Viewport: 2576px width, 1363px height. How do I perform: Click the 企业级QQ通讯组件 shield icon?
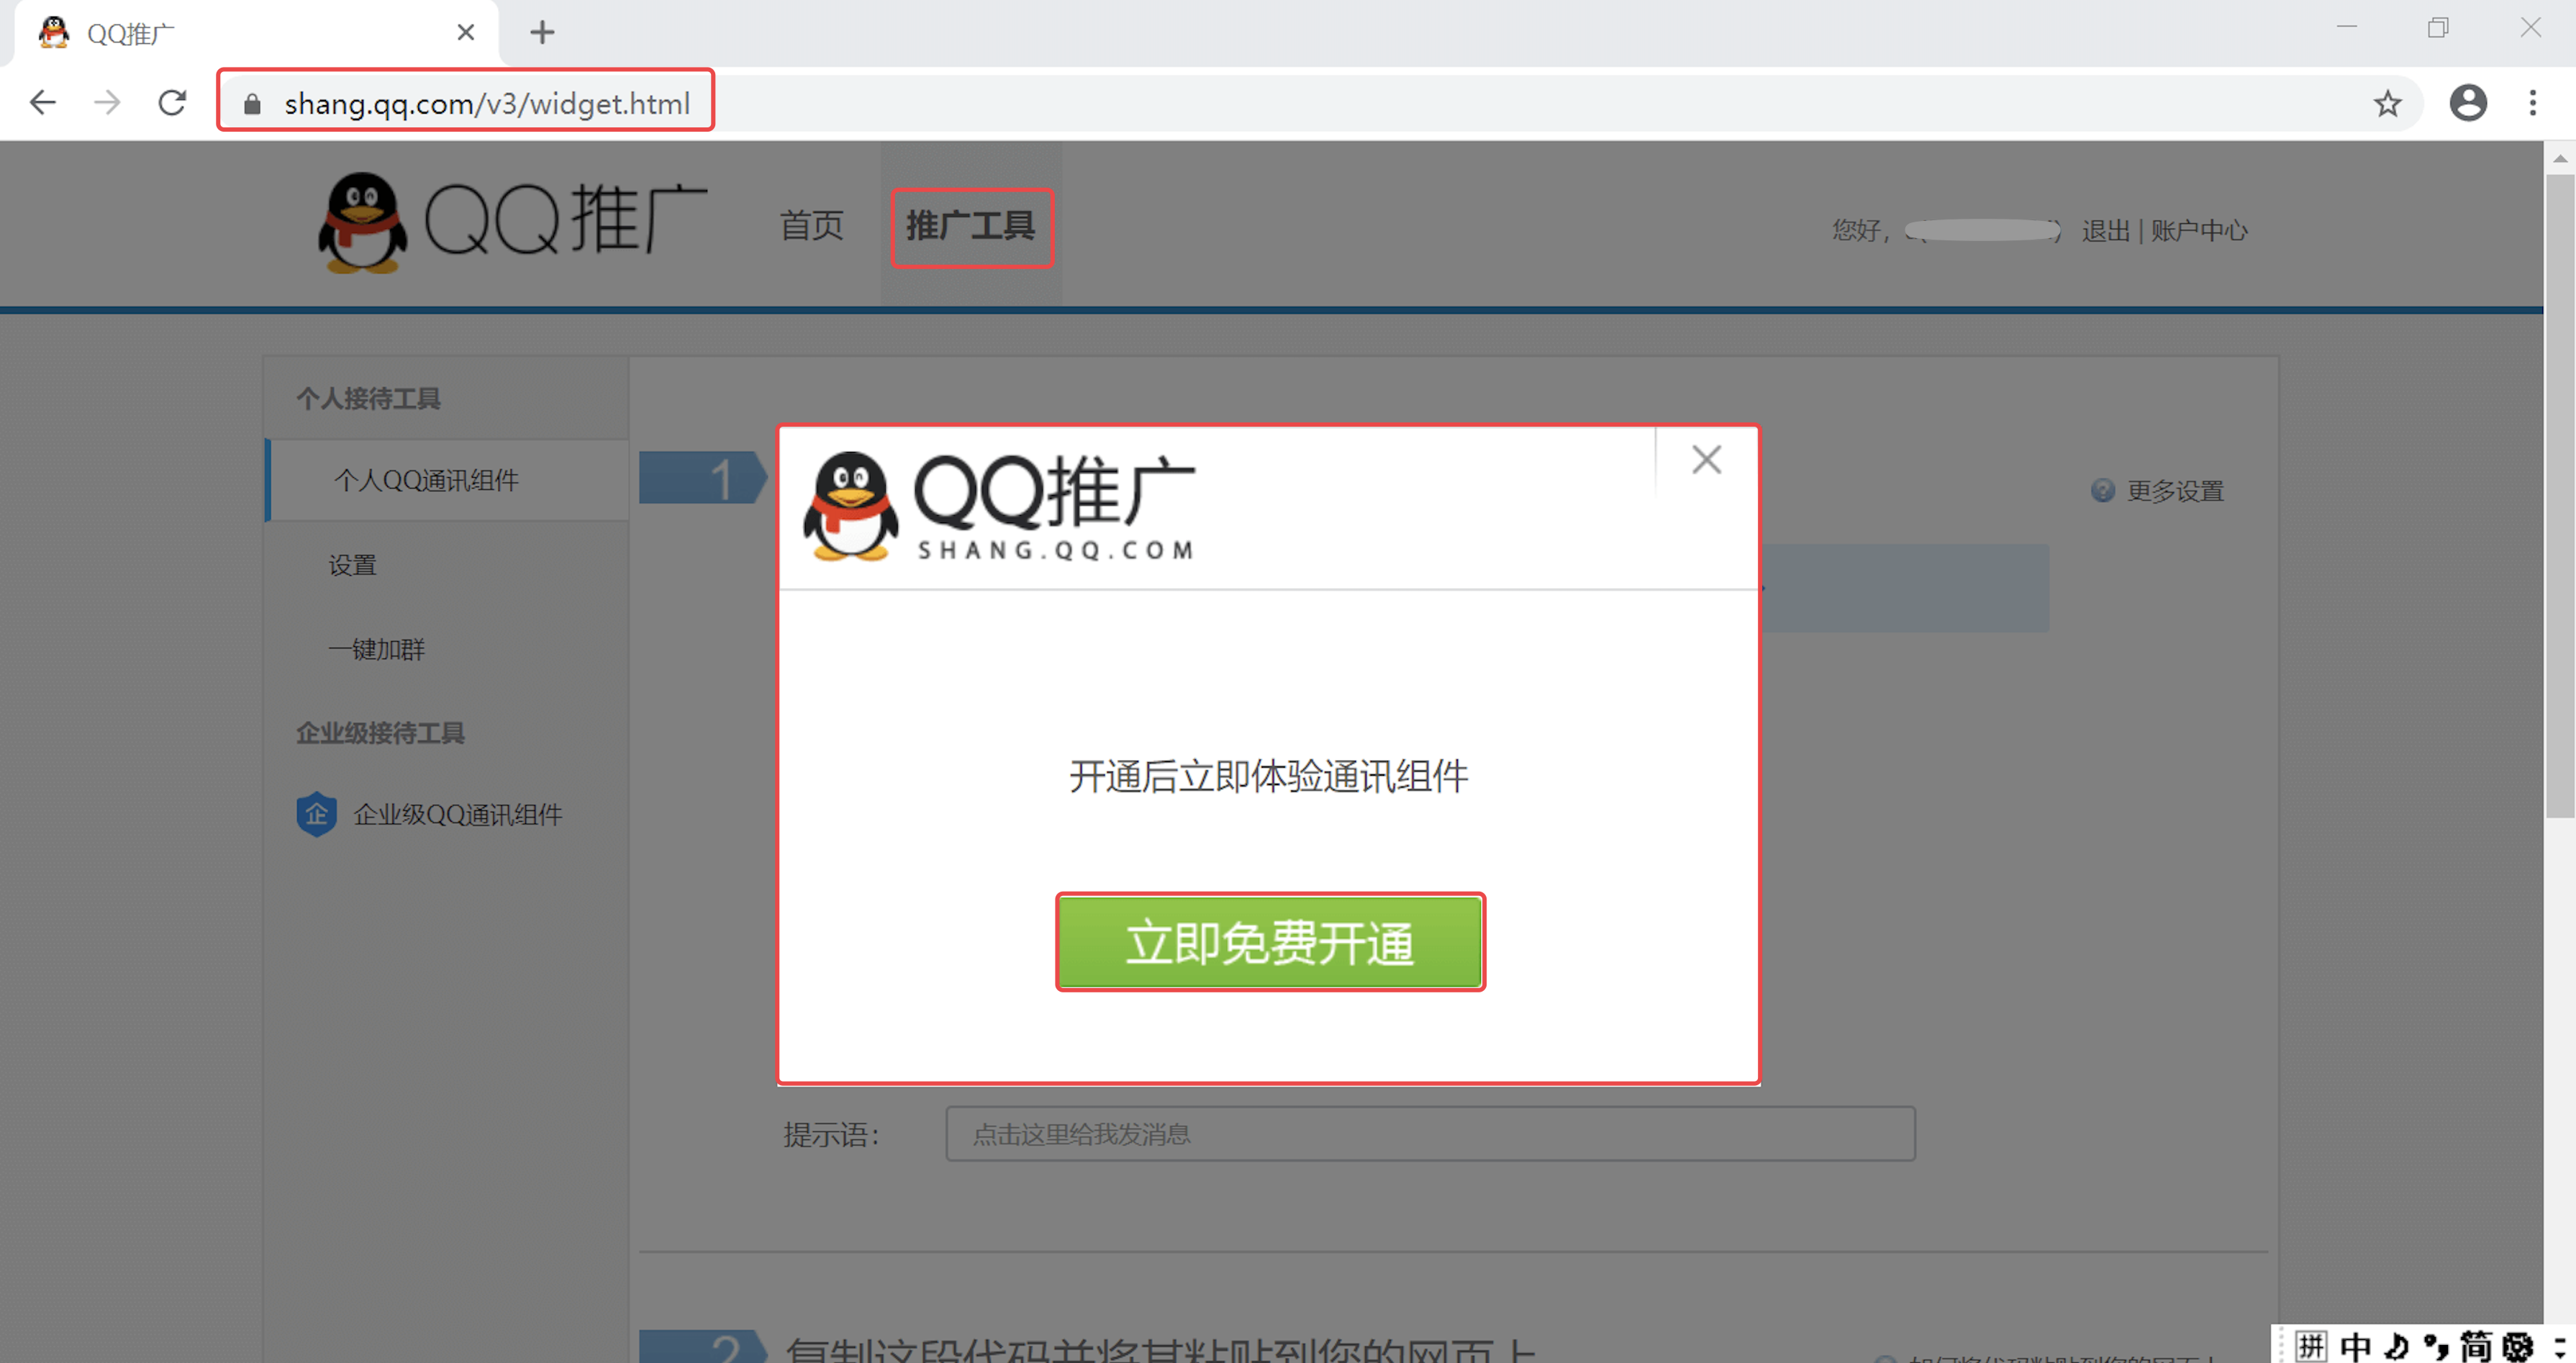[x=316, y=814]
